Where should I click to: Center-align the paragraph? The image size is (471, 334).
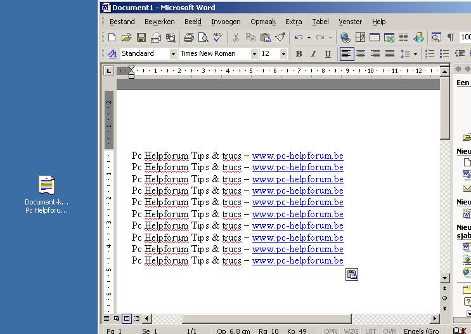coord(361,54)
